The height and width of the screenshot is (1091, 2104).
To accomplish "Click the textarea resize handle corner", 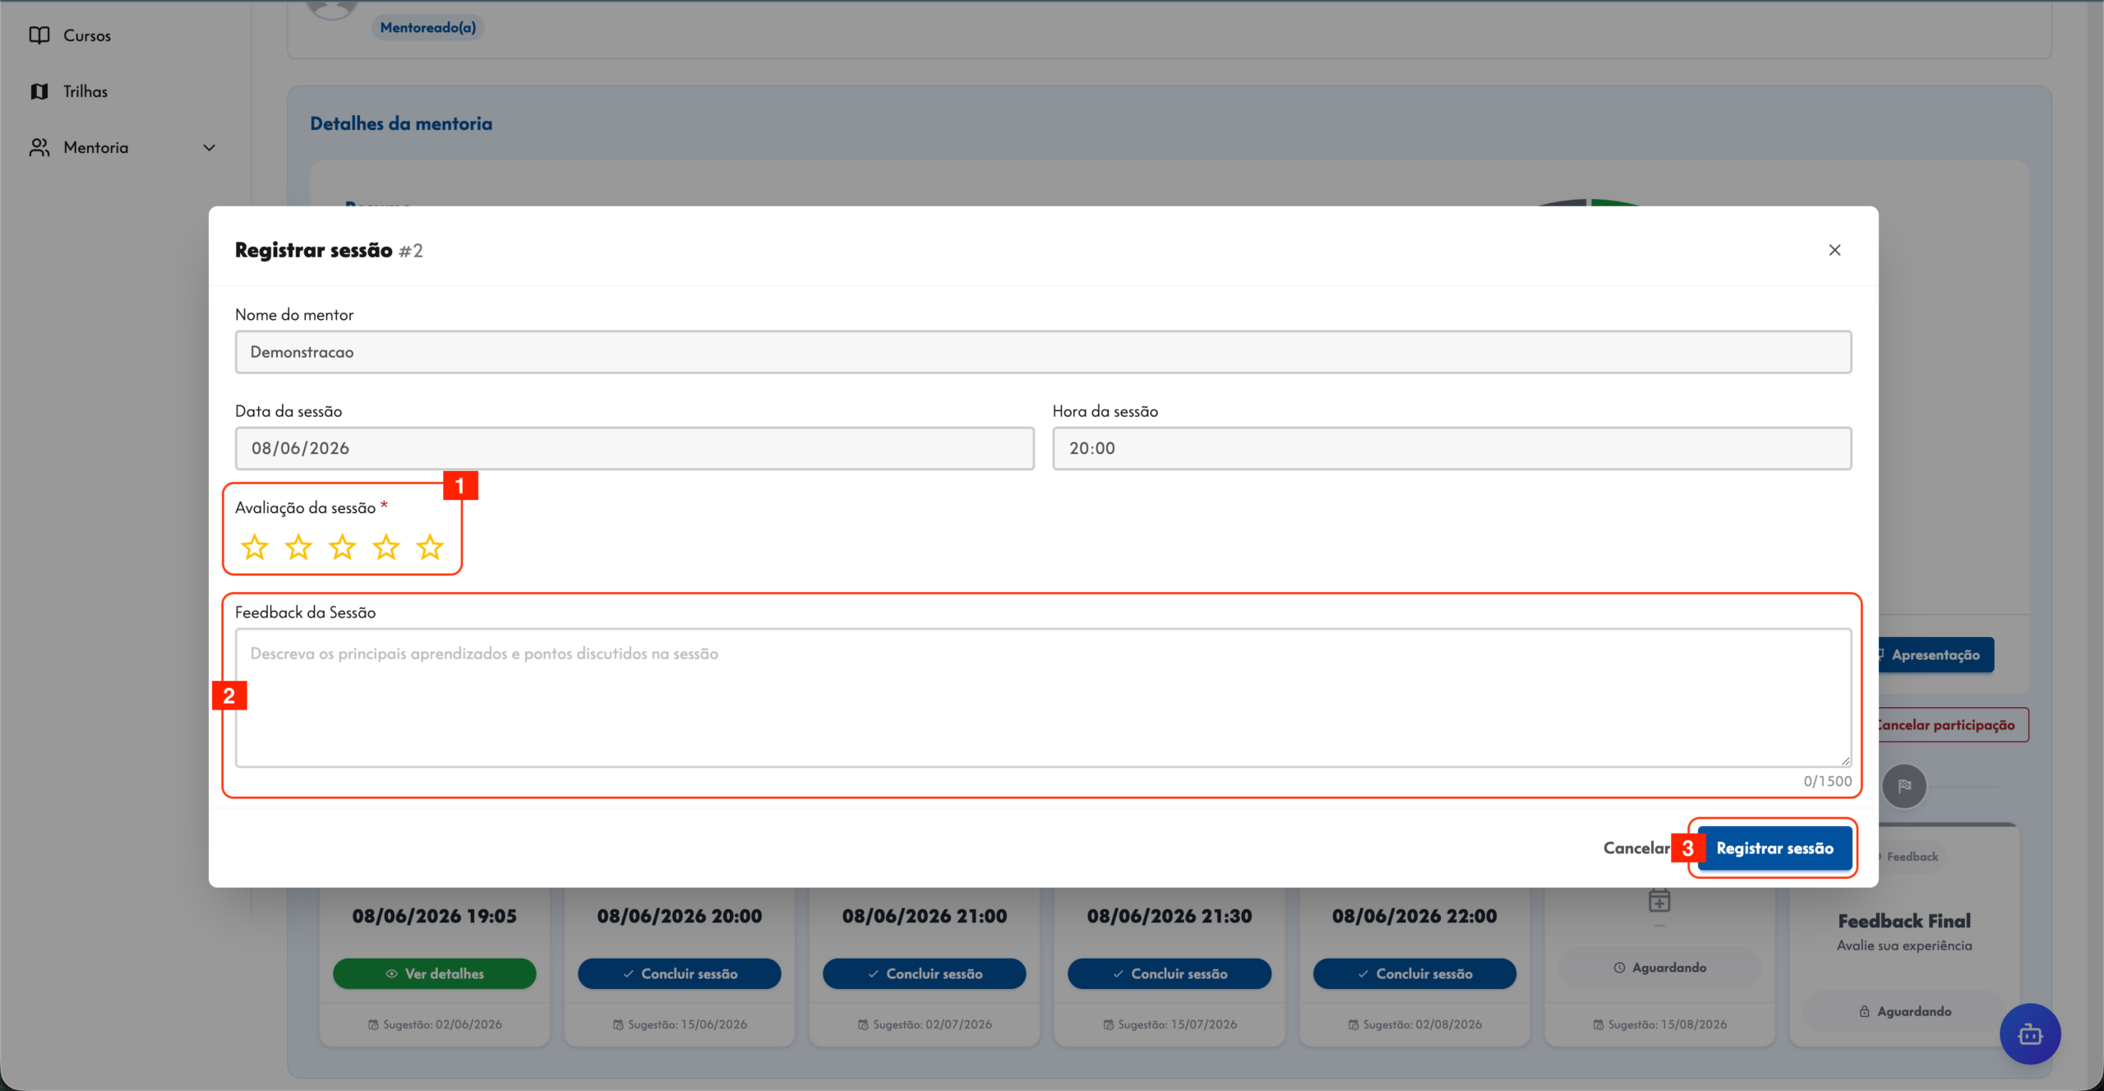I will (x=1844, y=760).
